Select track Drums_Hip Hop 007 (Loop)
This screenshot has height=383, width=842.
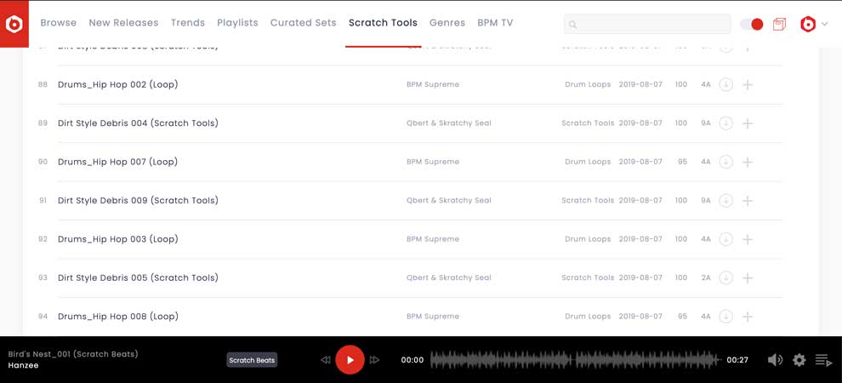pyautogui.click(x=117, y=163)
